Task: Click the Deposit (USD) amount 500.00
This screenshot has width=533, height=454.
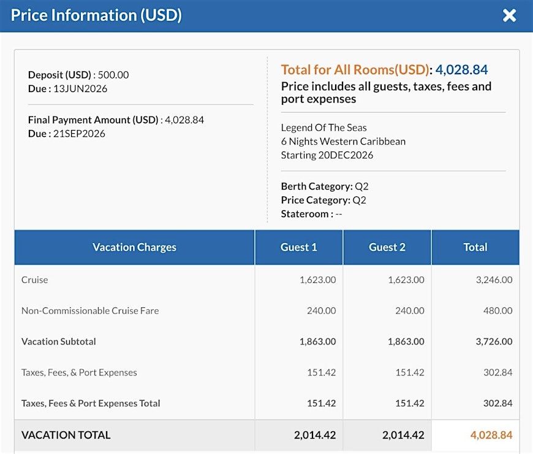Action: (113, 75)
